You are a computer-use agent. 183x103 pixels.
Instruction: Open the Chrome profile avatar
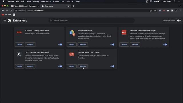176,11
